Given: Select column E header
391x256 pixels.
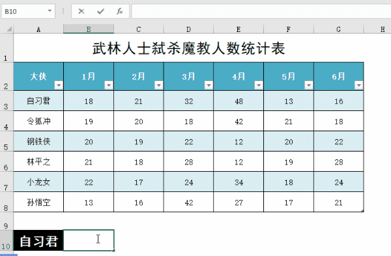Looking at the screenshot, I should (x=239, y=29).
